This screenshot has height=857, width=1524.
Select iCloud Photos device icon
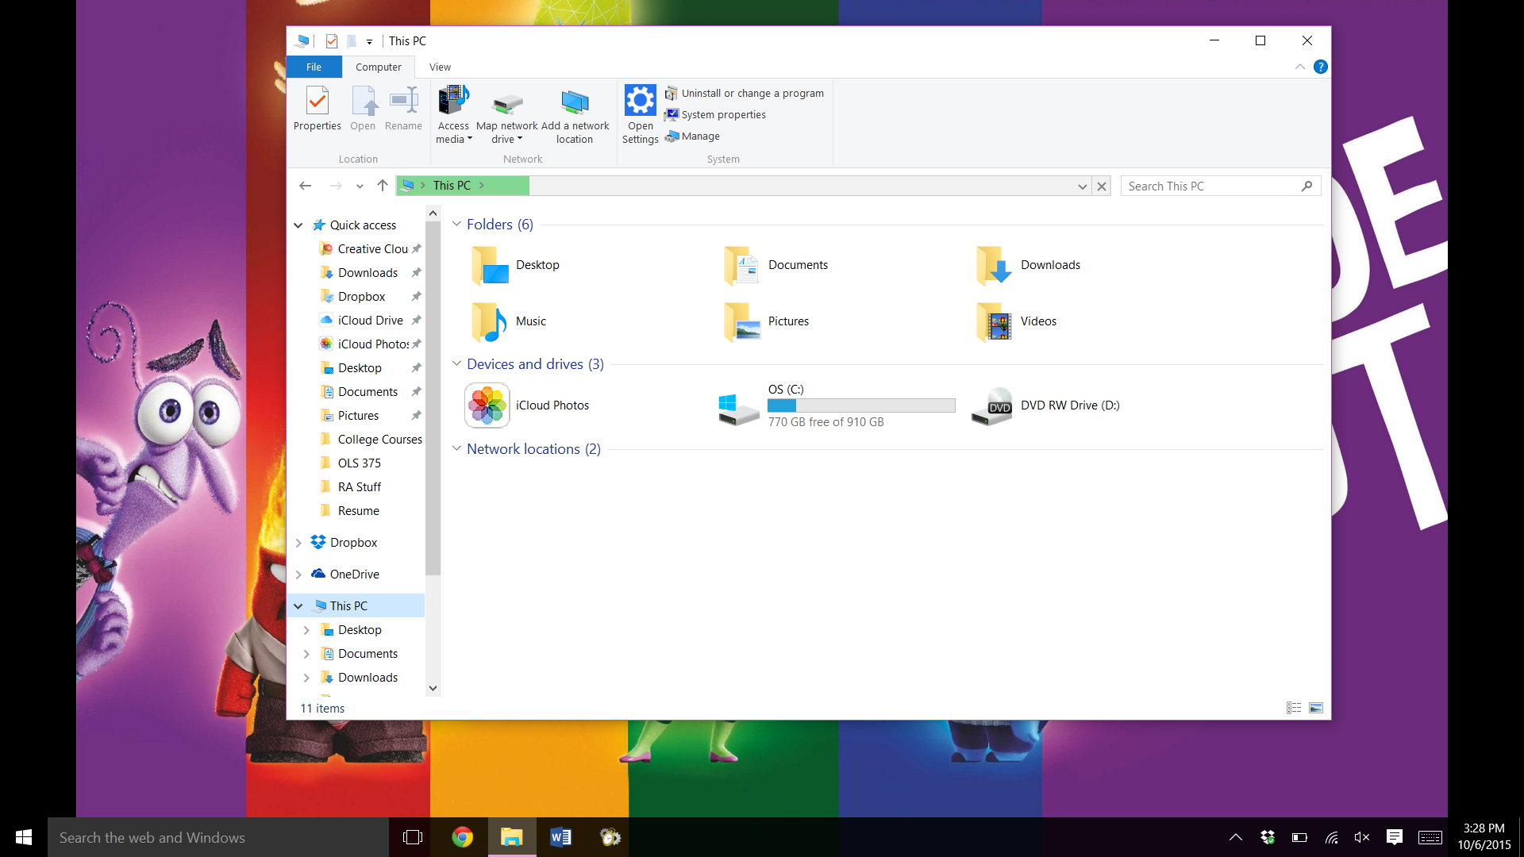(487, 405)
